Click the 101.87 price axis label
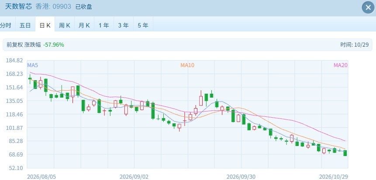Screen dimensions: 376x180 pyautogui.click(x=14, y=128)
